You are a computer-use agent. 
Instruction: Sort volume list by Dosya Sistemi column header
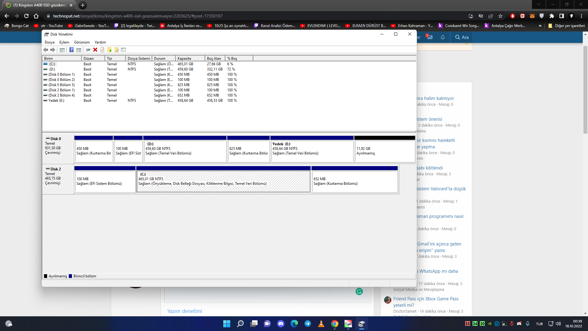click(139, 58)
